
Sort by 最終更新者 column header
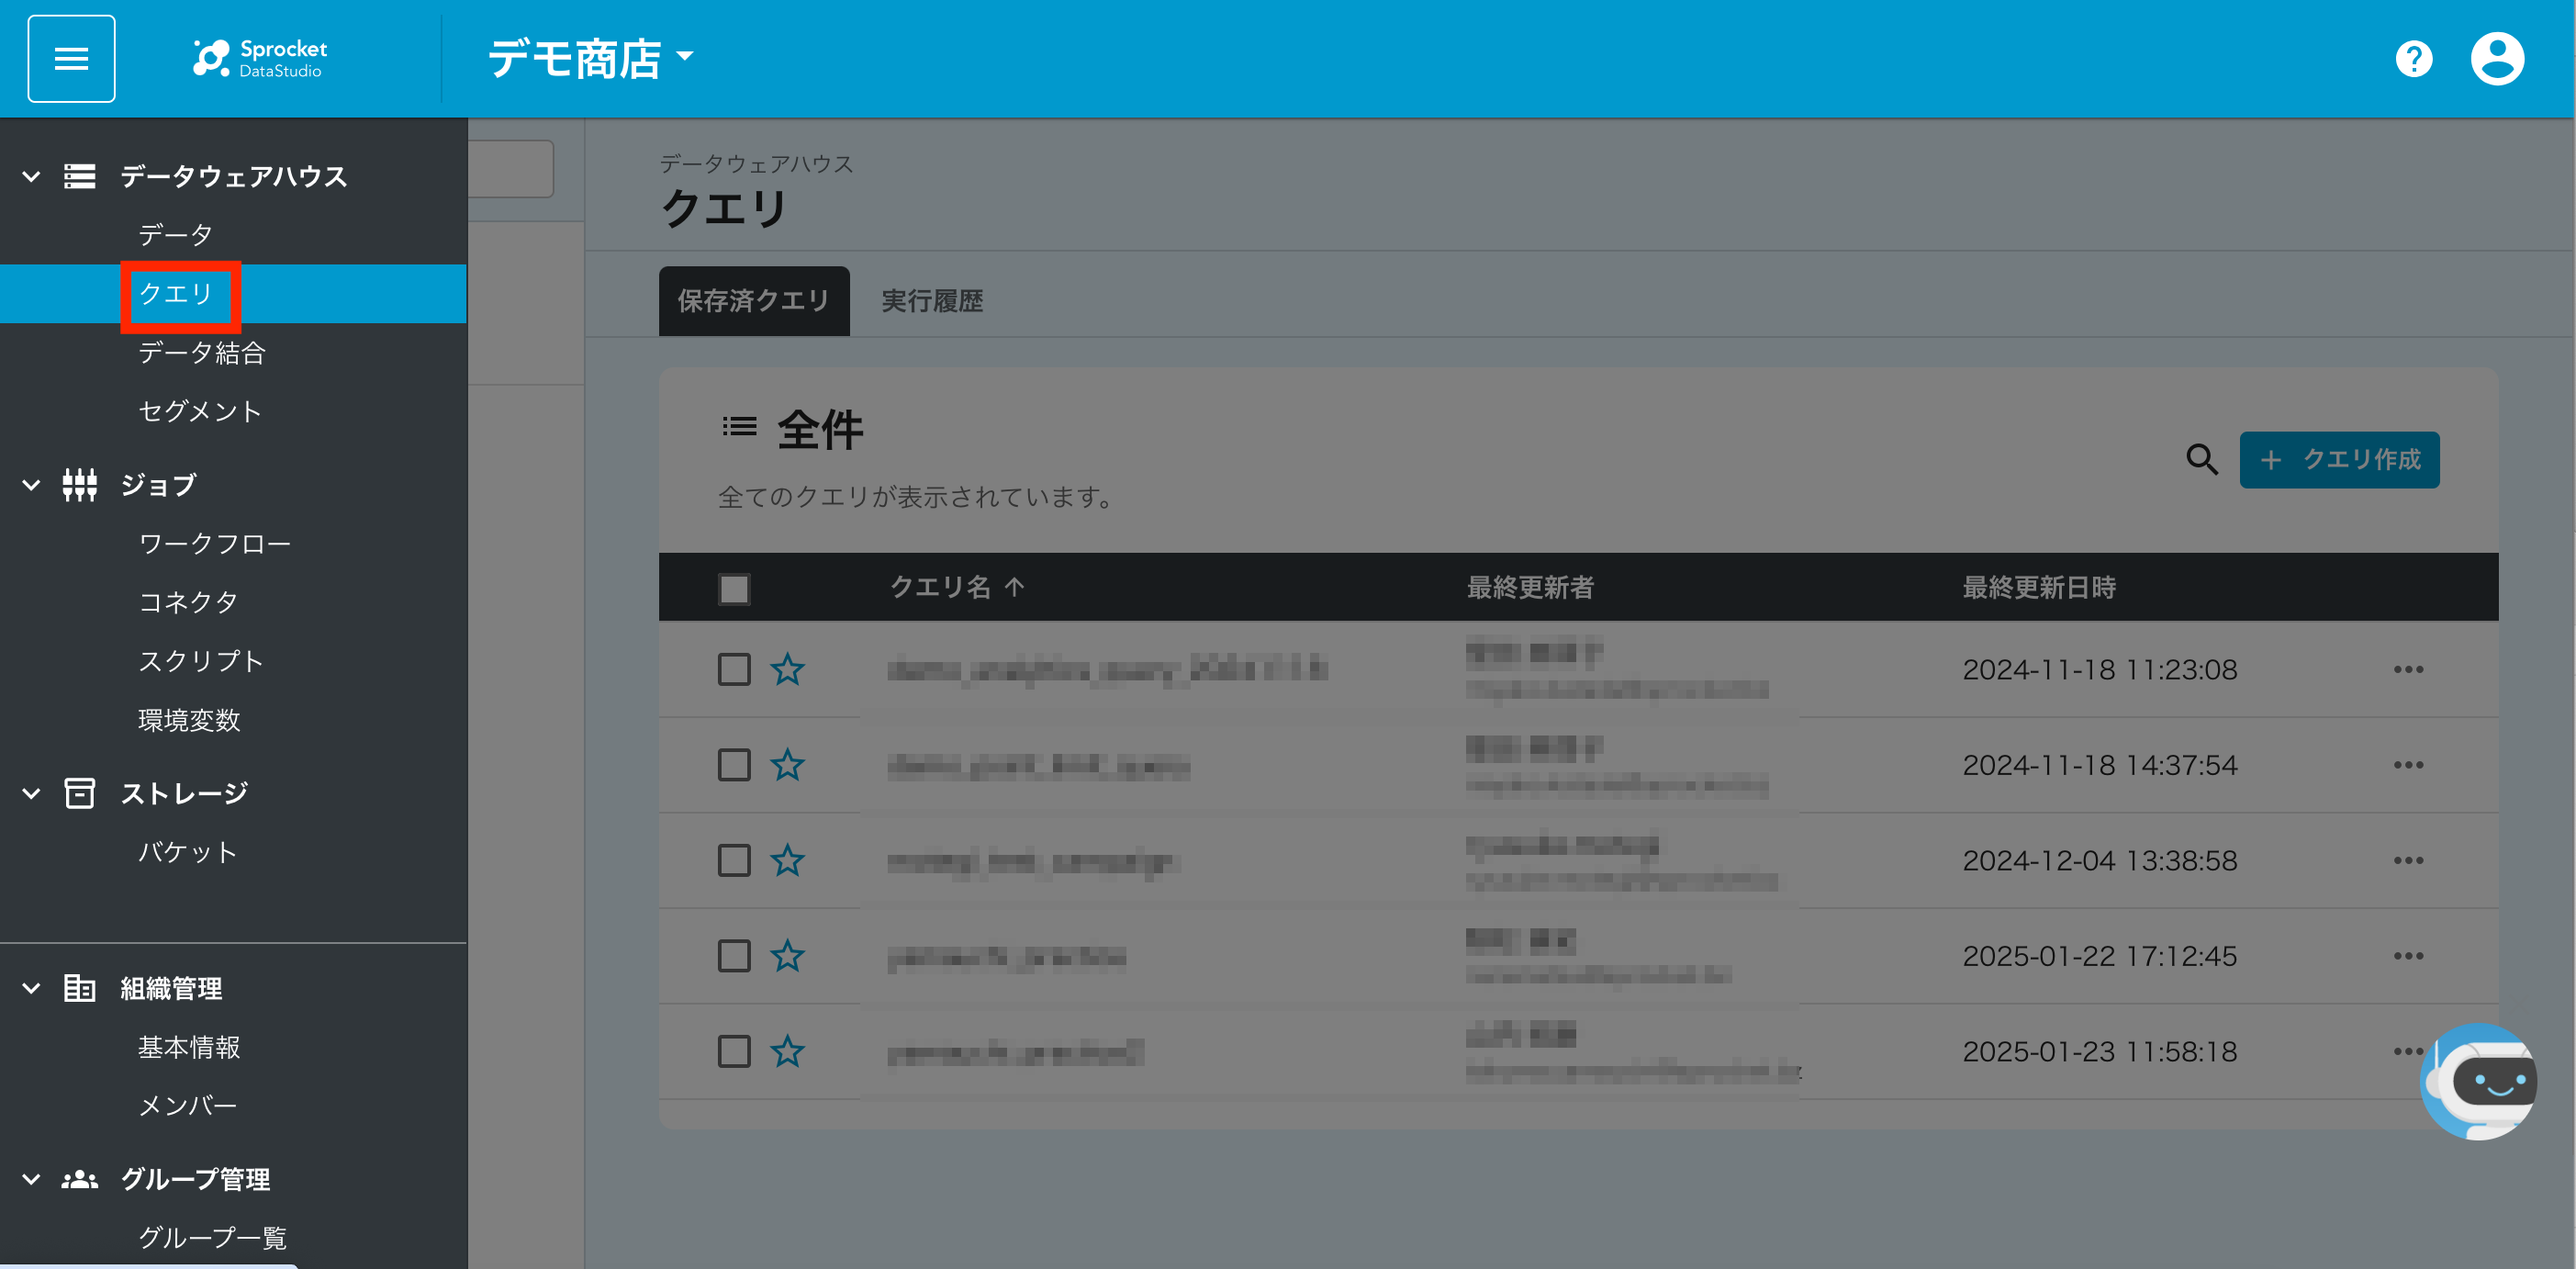point(1530,588)
